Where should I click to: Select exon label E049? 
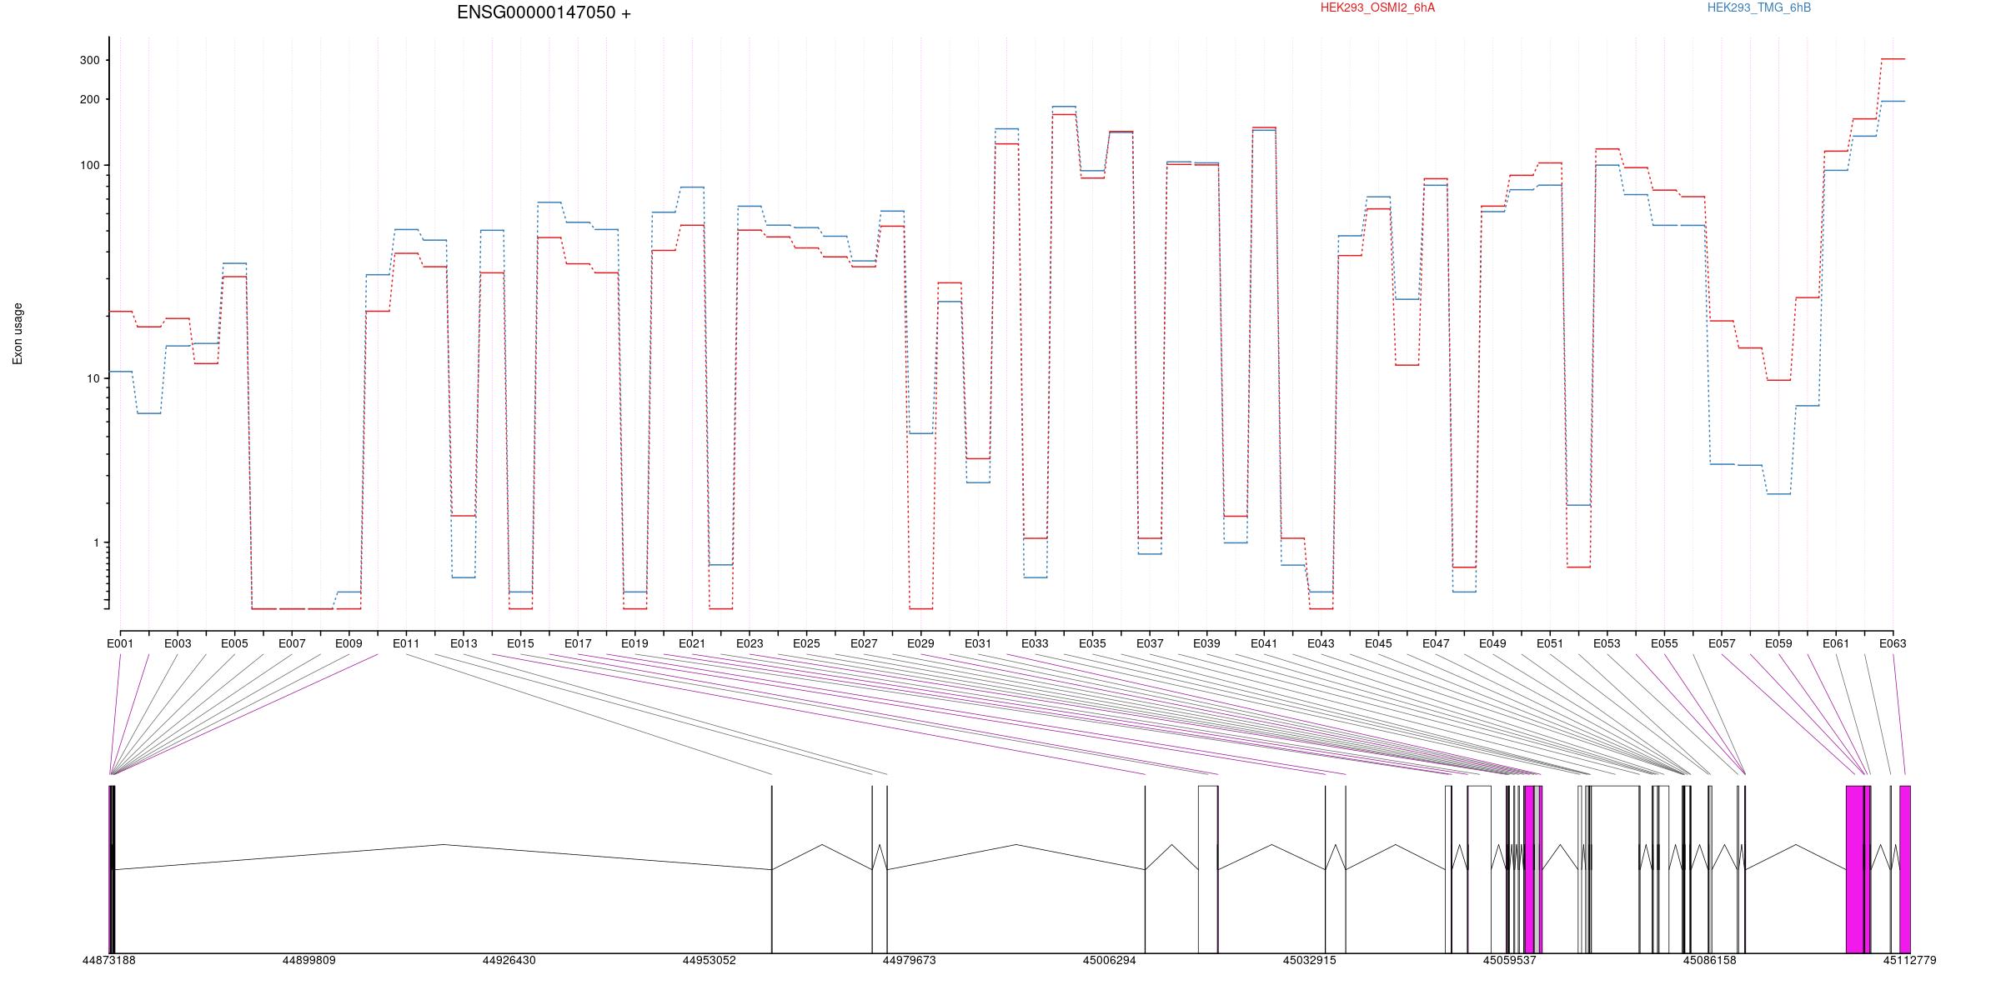(x=1492, y=643)
